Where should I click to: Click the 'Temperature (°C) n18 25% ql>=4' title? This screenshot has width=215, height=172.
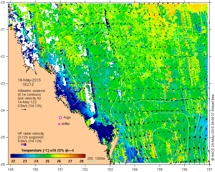pyautogui.click(x=48, y=150)
